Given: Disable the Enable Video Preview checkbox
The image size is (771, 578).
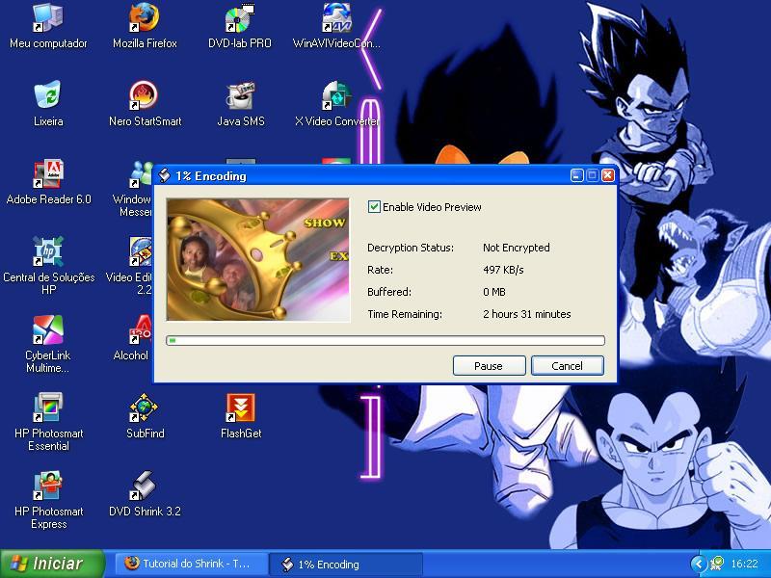Looking at the screenshot, I should [x=374, y=207].
